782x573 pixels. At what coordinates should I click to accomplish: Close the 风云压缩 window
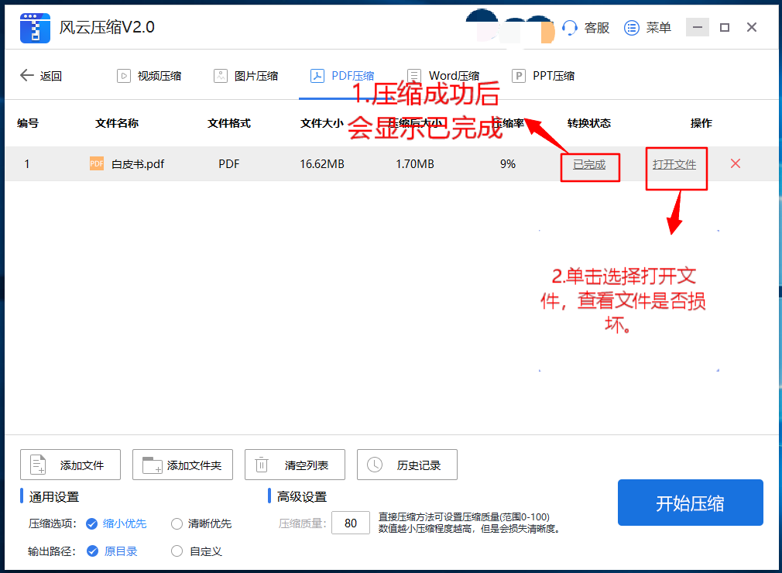click(x=752, y=27)
